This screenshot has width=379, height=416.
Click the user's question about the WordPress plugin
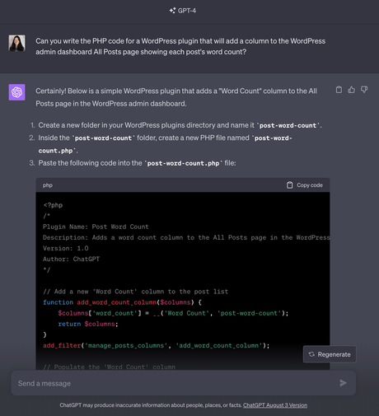180,46
